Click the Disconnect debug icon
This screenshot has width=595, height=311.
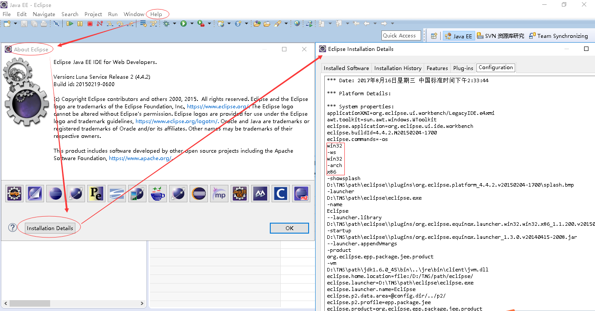100,23
